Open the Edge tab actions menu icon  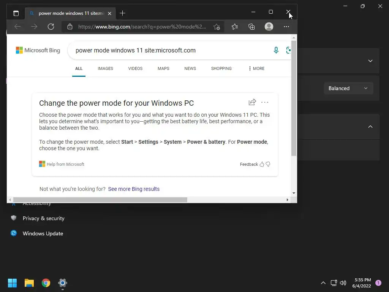(x=16, y=13)
